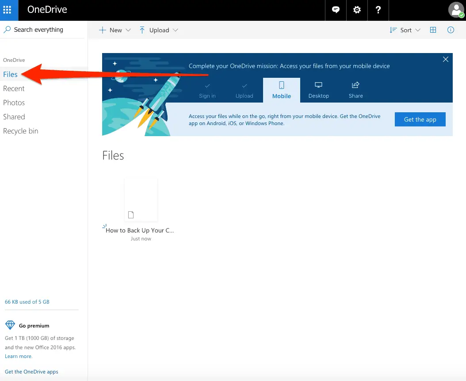
Task: Click the 'Just now' timestamp text
Action: [141, 239]
